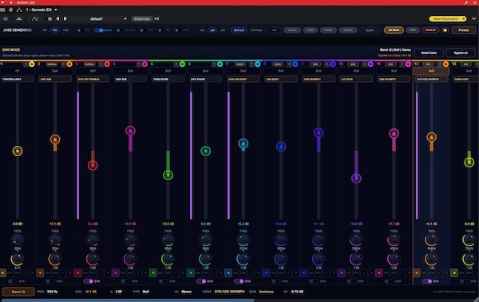
Task: Enable DYN toggle on band 5
Action: click(x=164, y=281)
